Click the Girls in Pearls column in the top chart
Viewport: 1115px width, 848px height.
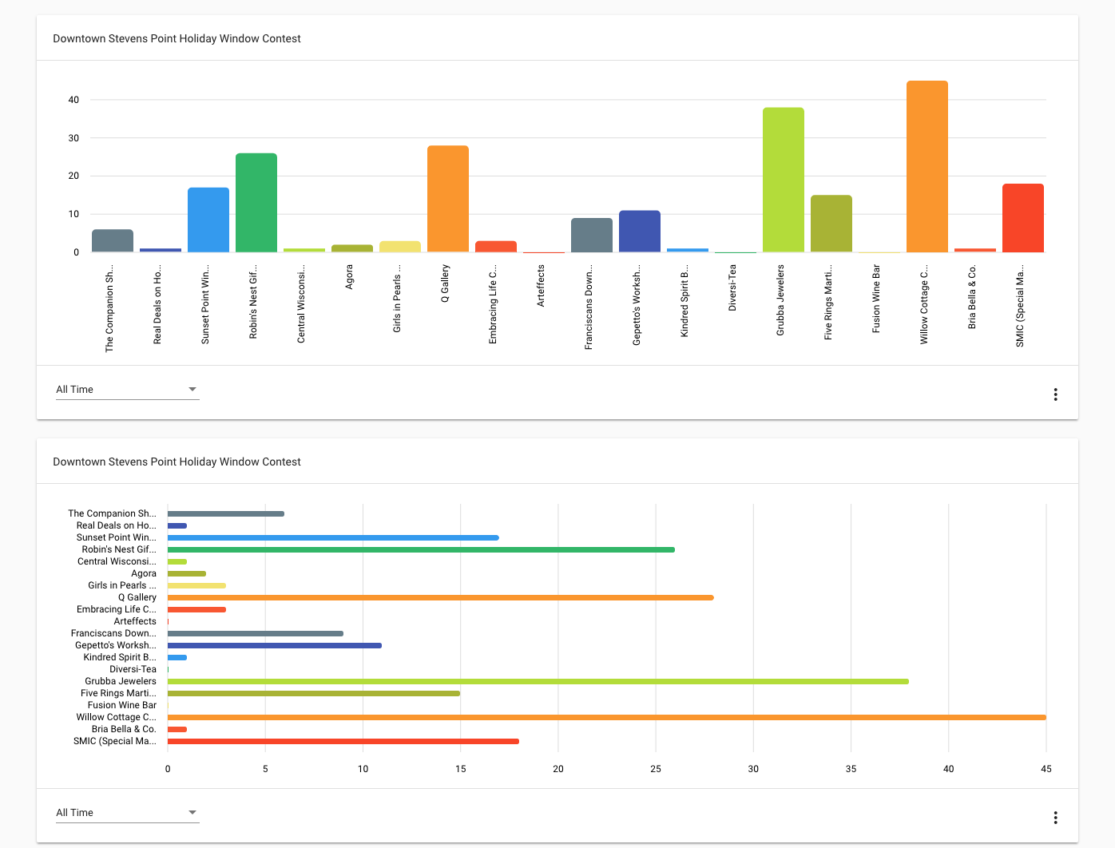pyautogui.click(x=400, y=247)
